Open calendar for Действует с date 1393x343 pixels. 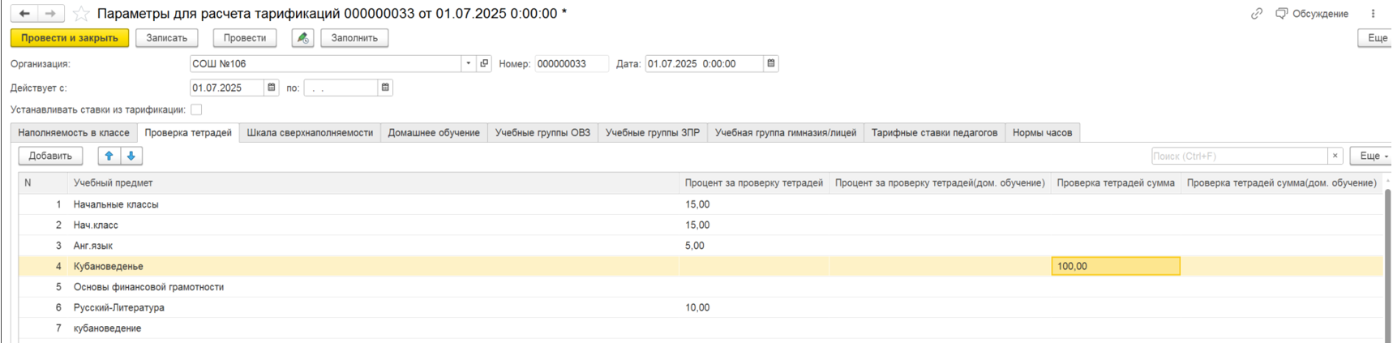272,88
